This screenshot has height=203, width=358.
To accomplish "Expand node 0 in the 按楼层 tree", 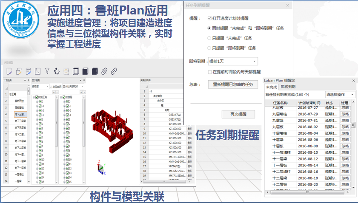I will click(64, 101).
